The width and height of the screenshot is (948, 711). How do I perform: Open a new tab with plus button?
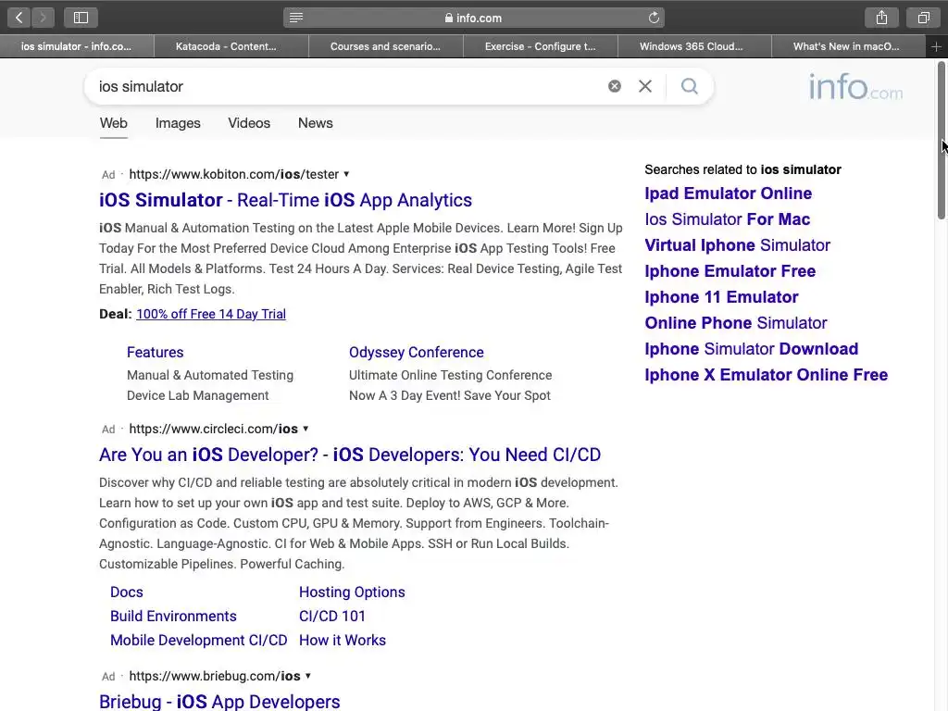[936, 46]
